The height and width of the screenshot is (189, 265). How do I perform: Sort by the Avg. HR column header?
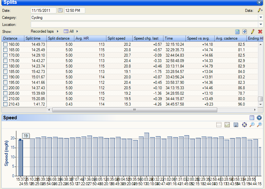point(90,38)
